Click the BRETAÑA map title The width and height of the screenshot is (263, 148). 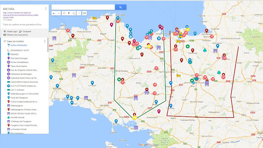(9, 9)
